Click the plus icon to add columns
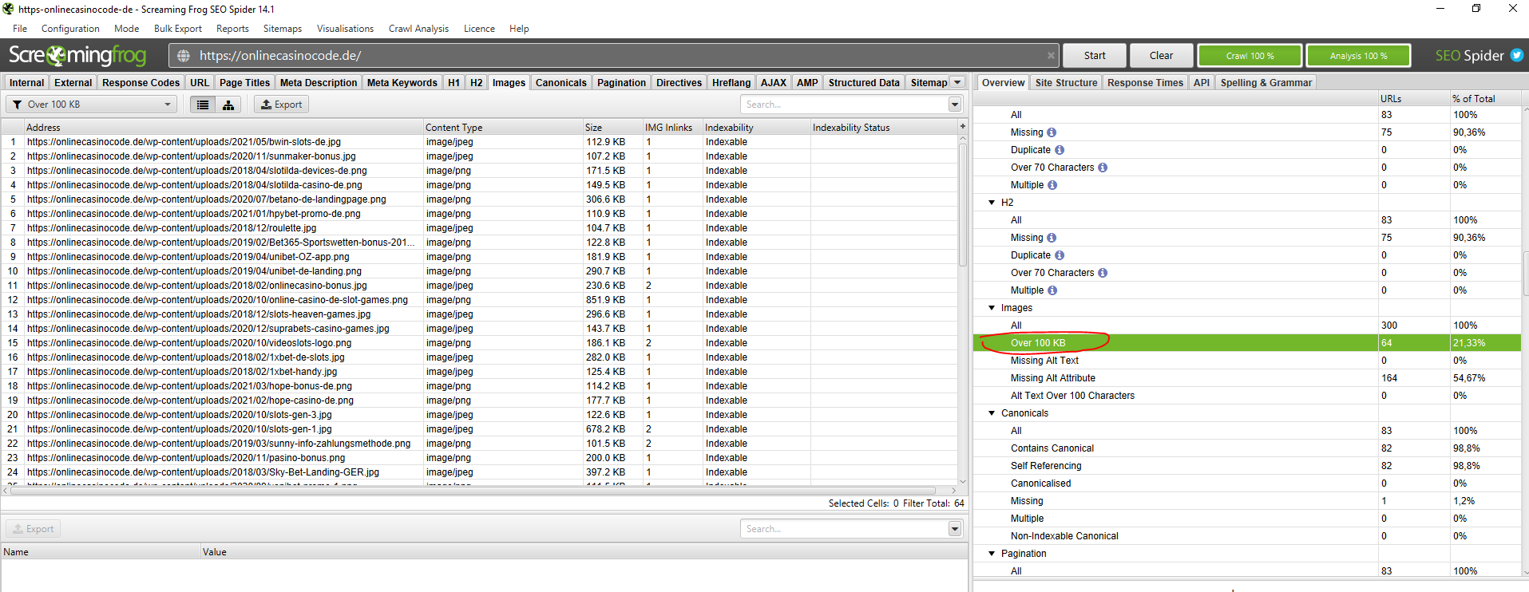Image resolution: width=1529 pixels, height=592 pixels. click(x=962, y=127)
